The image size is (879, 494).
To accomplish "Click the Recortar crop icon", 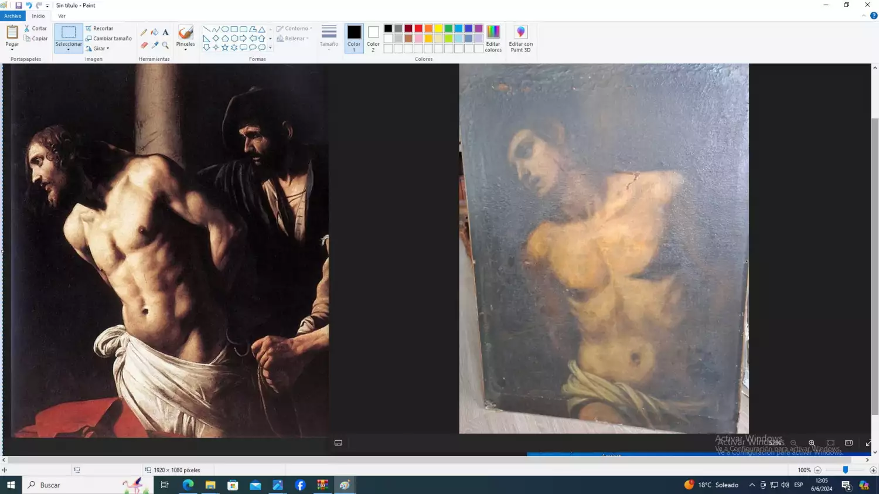I will point(89,28).
